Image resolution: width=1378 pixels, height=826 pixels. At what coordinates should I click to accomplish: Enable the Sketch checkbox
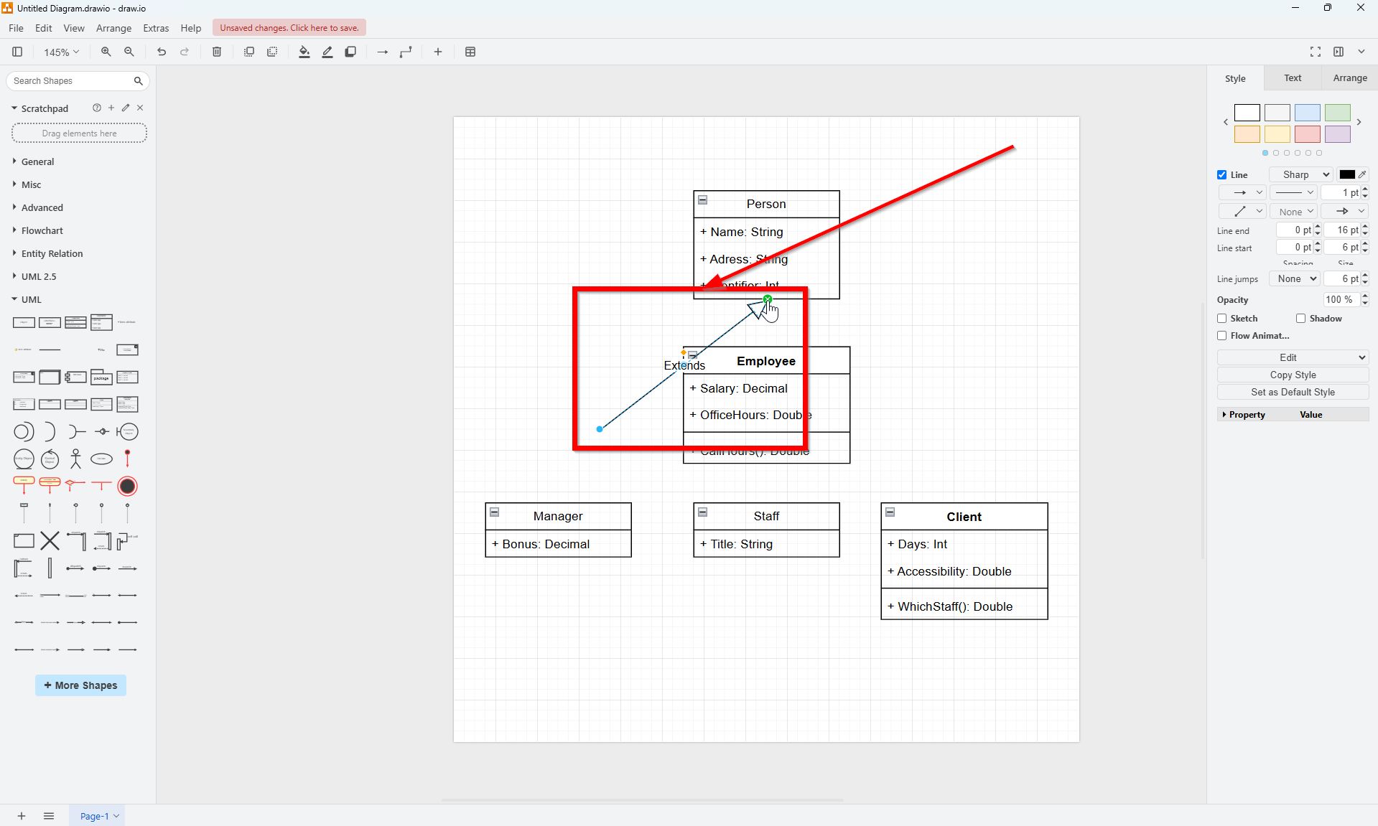coord(1222,318)
